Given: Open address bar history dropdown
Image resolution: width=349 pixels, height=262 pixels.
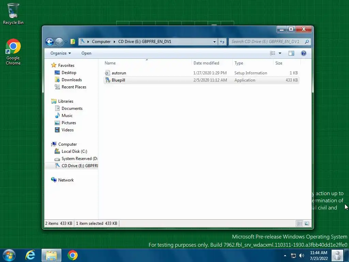Looking at the screenshot, I should [x=214, y=42].
